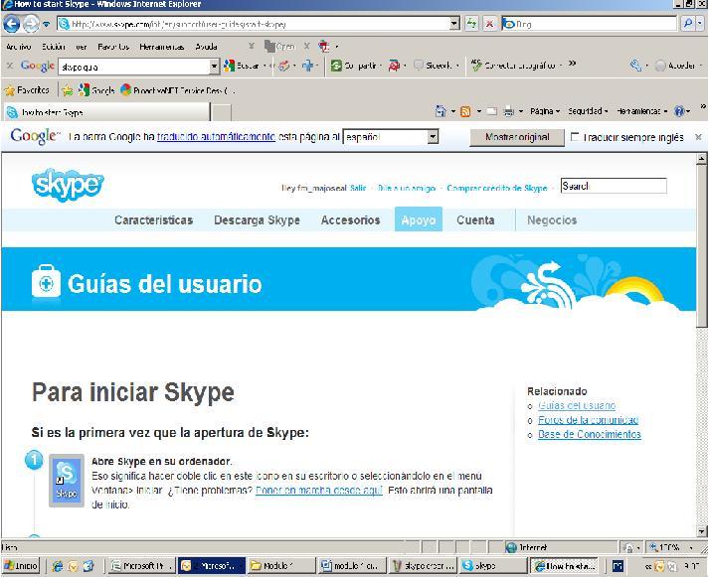Screen dimensions: 708x577
Task: Open the Bing search provider dropdown arrow
Action: pyautogui.click(x=700, y=24)
